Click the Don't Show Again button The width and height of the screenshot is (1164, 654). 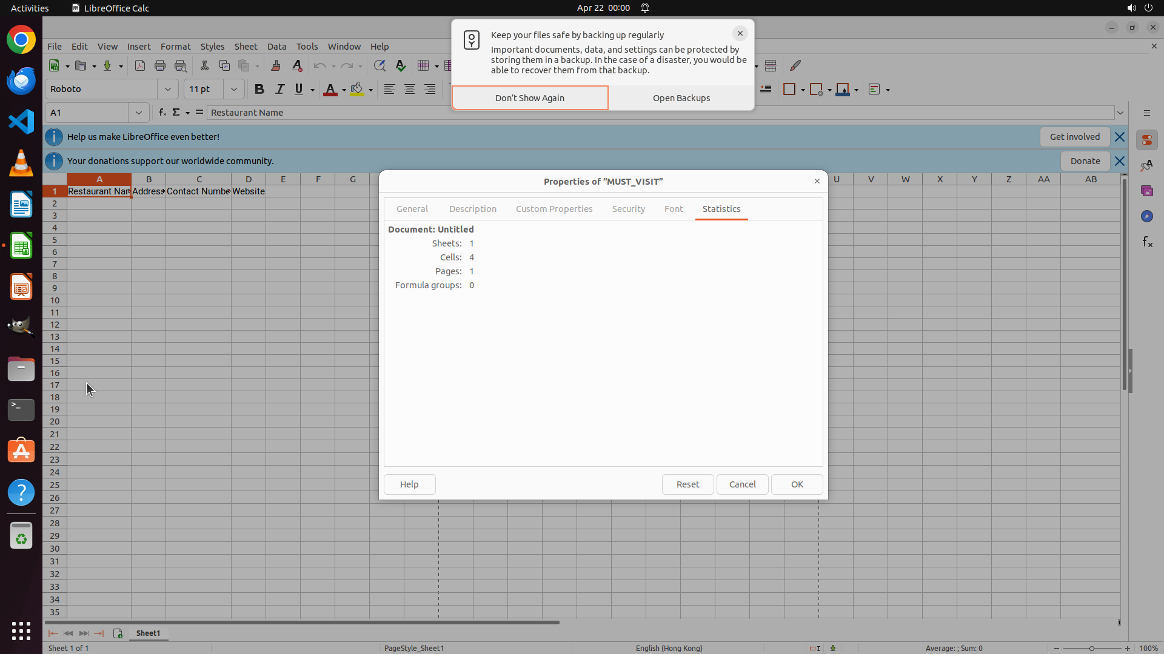pyautogui.click(x=530, y=98)
